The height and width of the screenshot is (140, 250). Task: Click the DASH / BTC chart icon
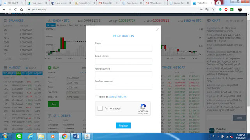pos(50,21)
